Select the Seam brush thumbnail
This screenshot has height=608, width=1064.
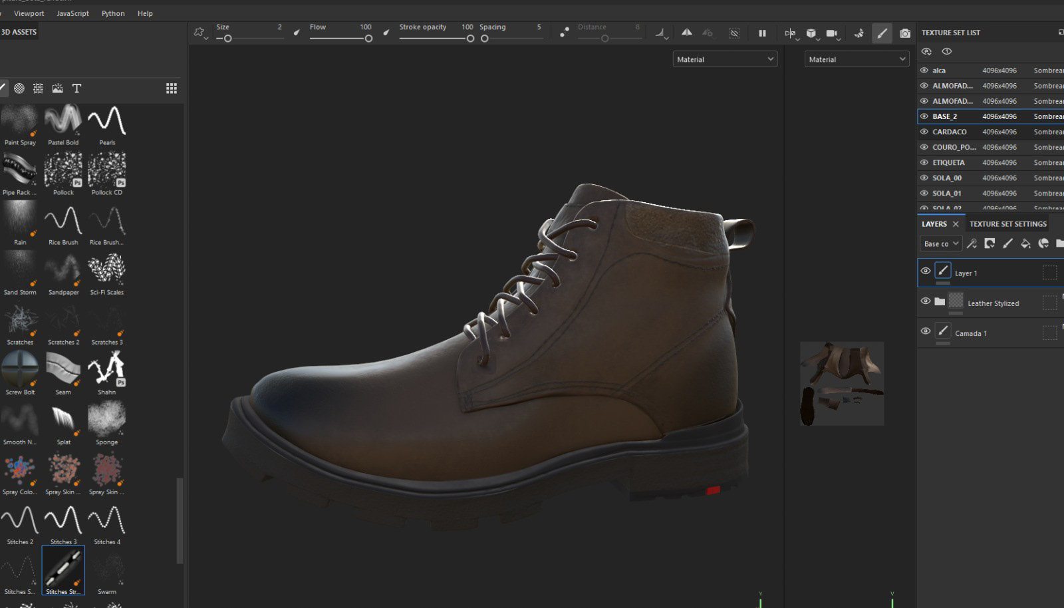click(x=63, y=369)
